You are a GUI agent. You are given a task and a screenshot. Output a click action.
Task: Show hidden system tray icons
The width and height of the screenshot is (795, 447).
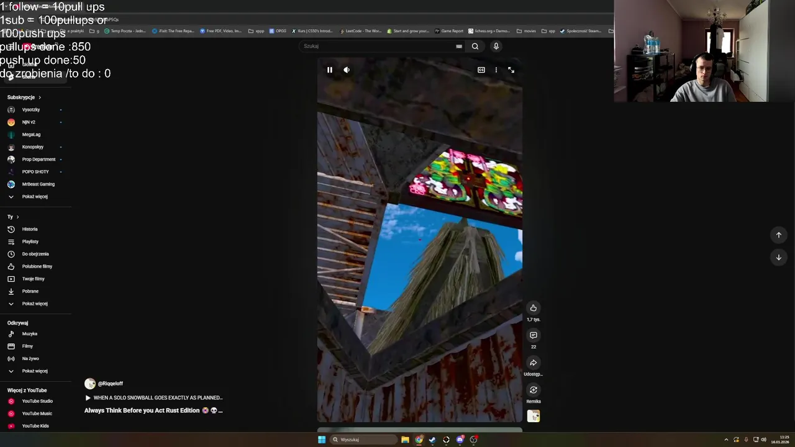[x=726, y=440]
